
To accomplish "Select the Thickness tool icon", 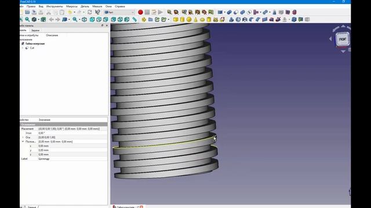I will pos(294,20).
